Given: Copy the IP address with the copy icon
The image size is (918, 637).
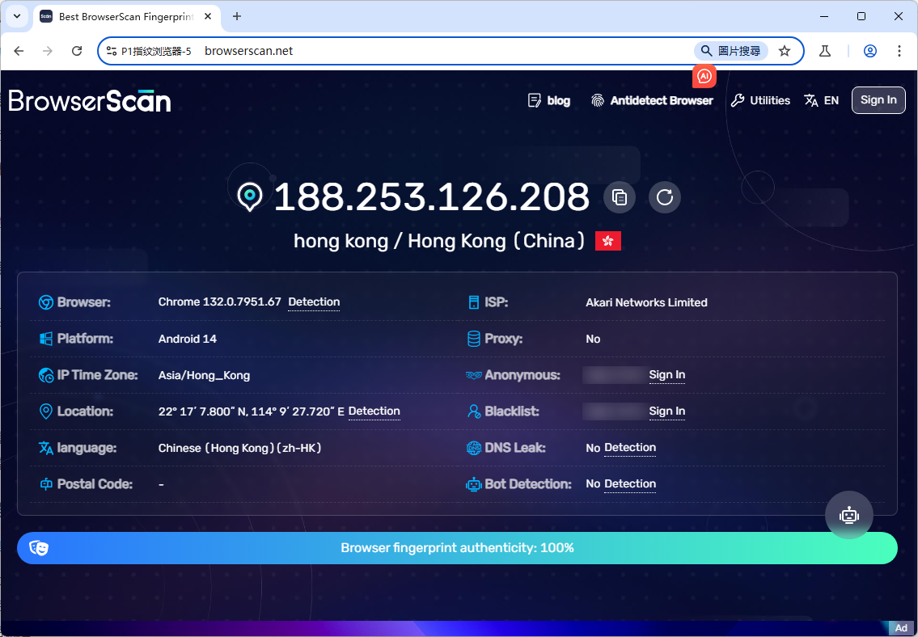Looking at the screenshot, I should pos(620,197).
